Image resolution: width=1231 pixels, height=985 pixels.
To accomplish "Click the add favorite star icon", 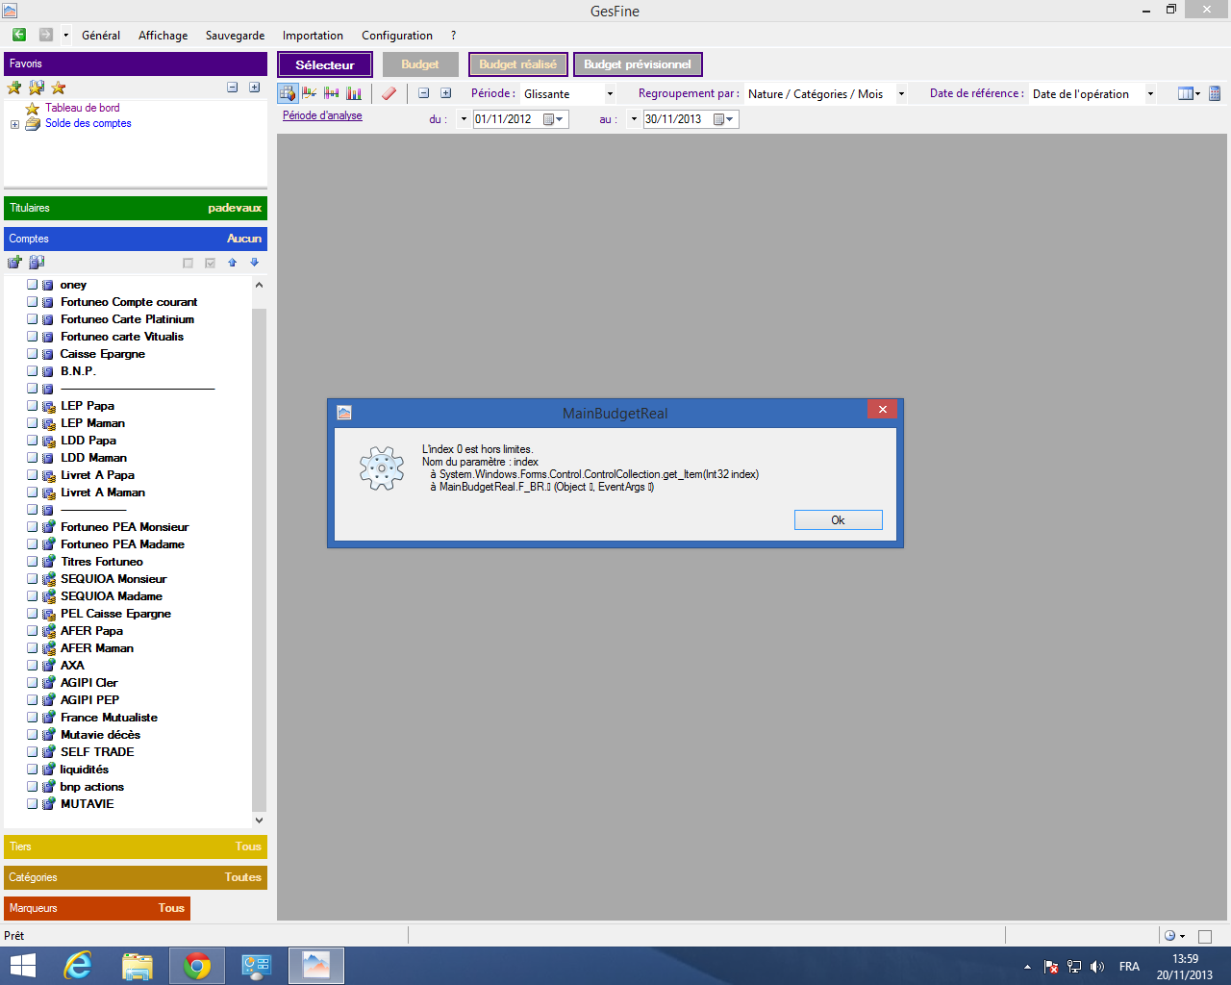I will pos(14,88).
